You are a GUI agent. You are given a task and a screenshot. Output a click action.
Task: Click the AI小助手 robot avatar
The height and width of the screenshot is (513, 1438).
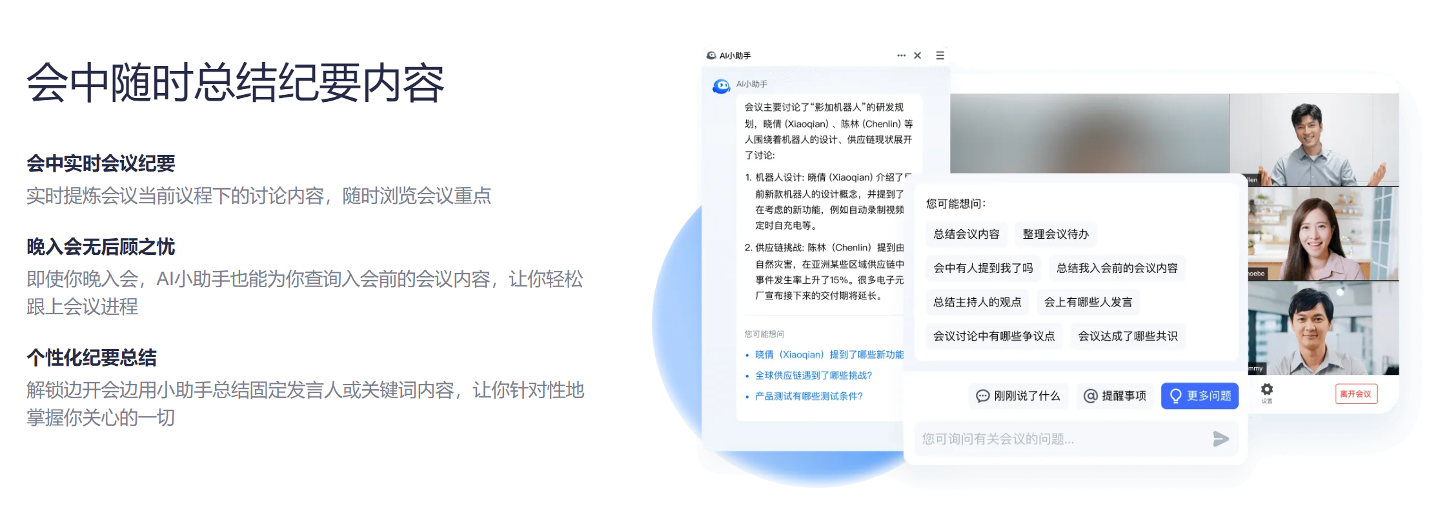pyautogui.click(x=721, y=86)
